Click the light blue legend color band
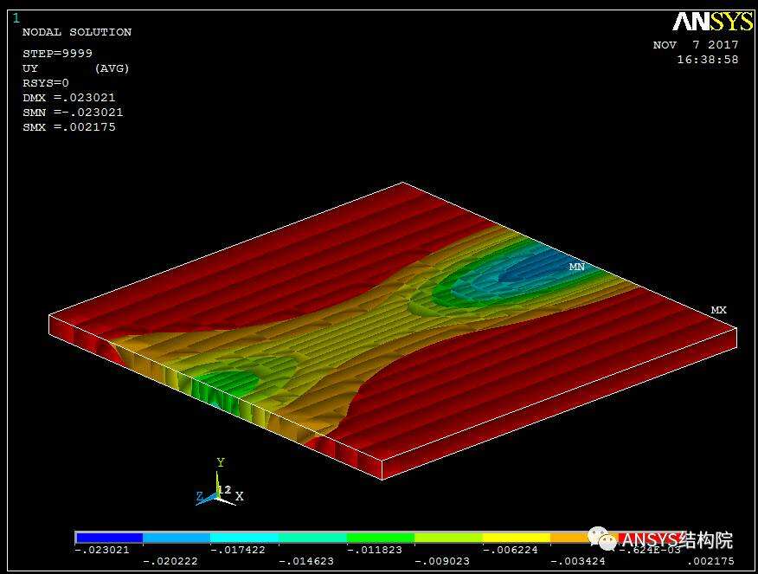The image size is (758, 574). point(177,538)
